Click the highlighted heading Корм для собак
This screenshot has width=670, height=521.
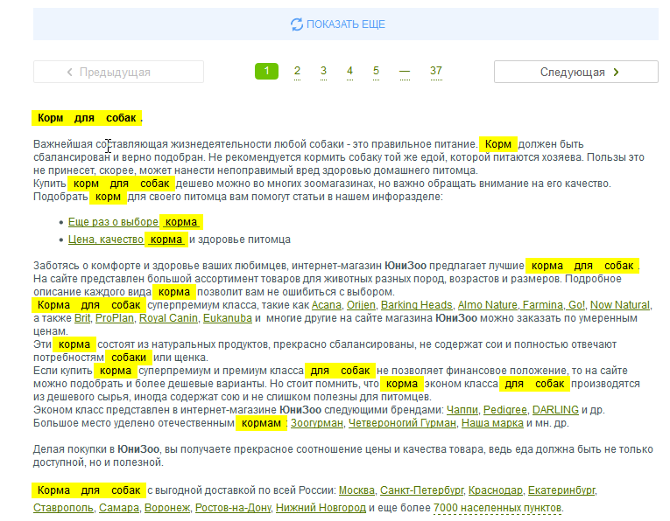(x=87, y=118)
